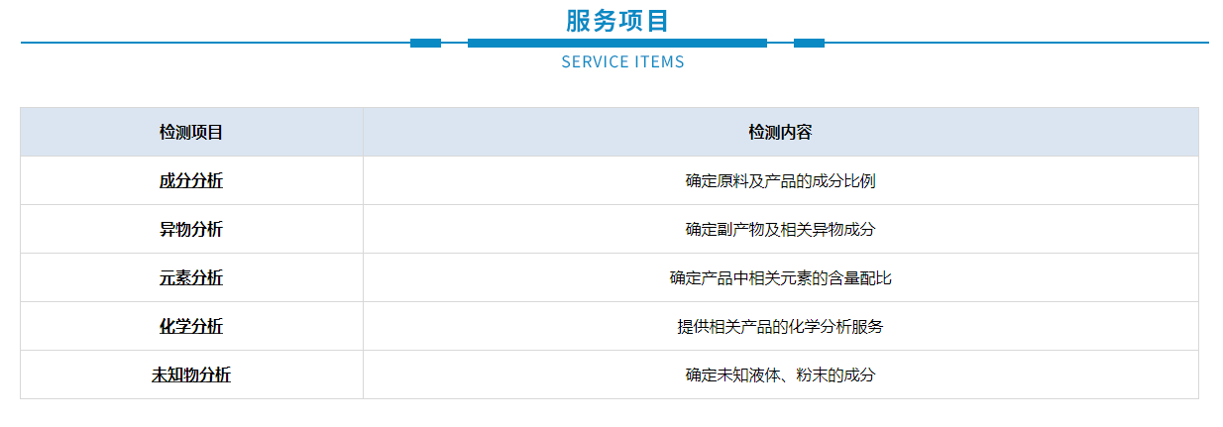
Task: Click the SERVICE ITEMS subtitle
Action: click(x=622, y=61)
